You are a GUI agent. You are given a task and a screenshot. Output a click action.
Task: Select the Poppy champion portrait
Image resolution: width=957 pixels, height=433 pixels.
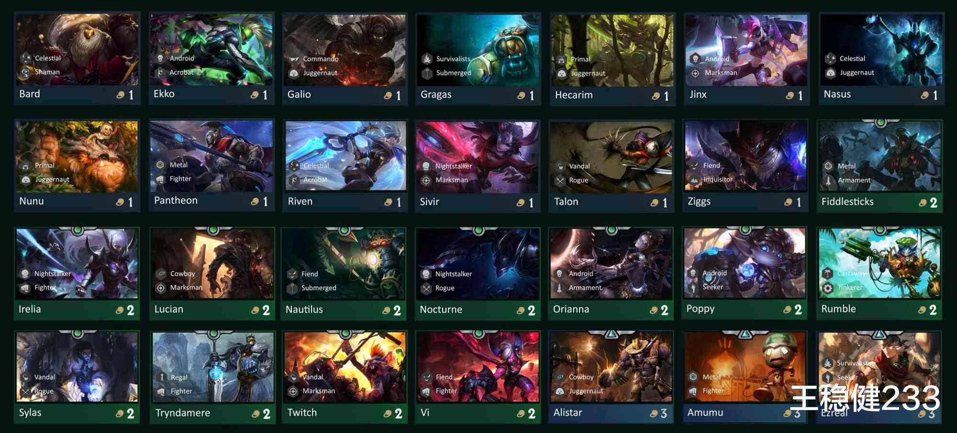(x=745, y=264)
